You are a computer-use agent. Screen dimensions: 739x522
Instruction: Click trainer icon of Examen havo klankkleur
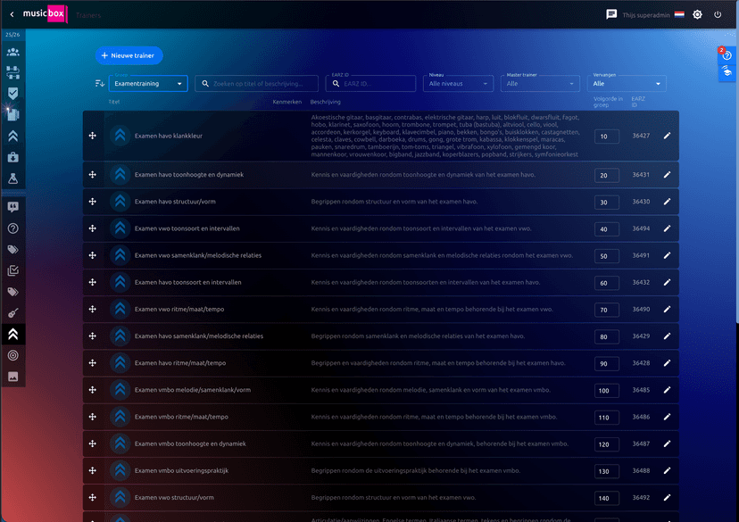pyautogui.click(x=120, y=136)
